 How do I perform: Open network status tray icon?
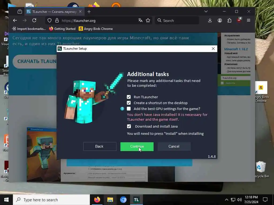pyautogui.click(x=233, y=200)
